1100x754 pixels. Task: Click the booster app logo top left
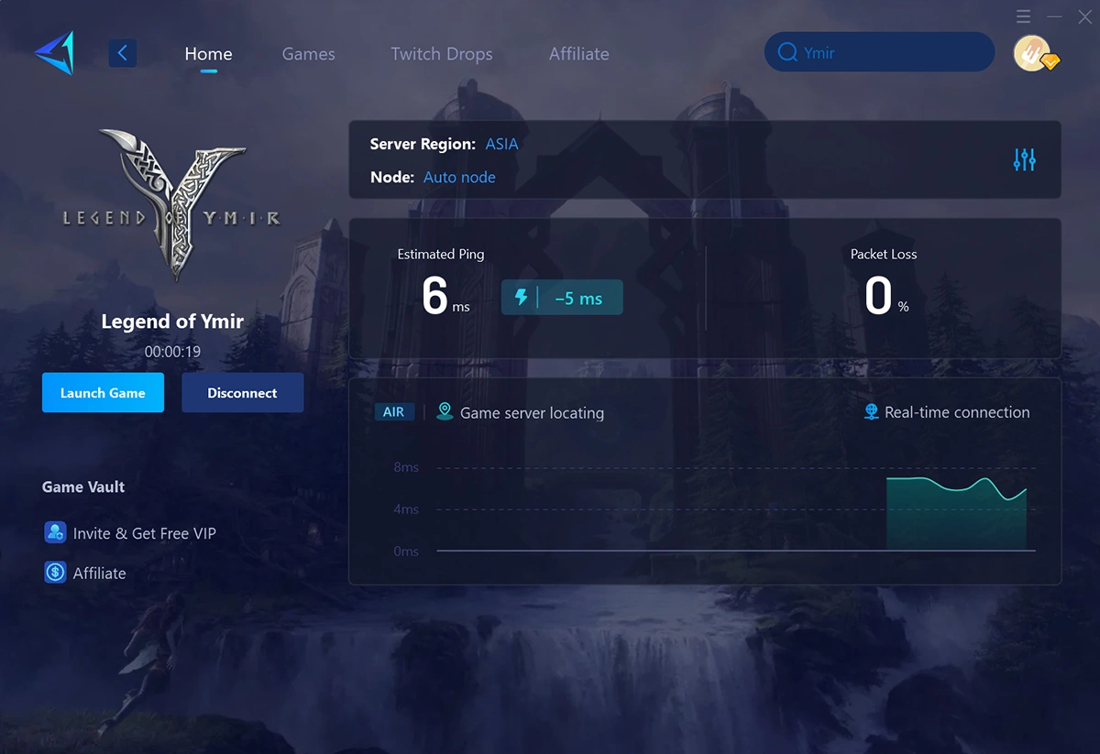pyautogui.click(x=55, y=52)
